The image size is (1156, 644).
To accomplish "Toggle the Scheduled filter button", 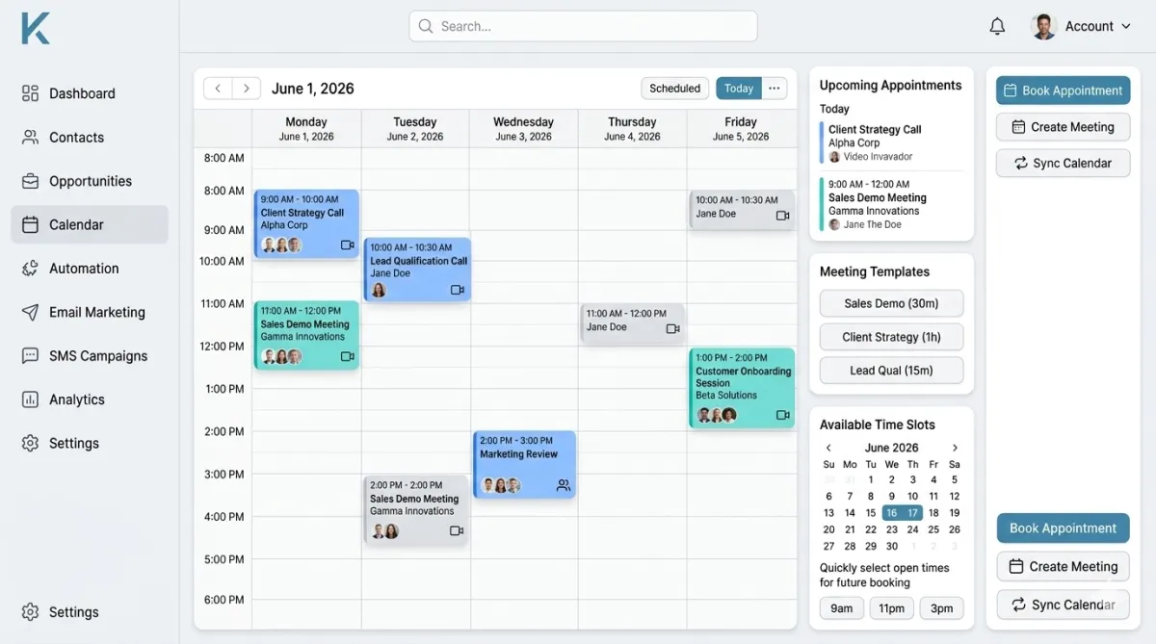I will [x=674, y=89].
